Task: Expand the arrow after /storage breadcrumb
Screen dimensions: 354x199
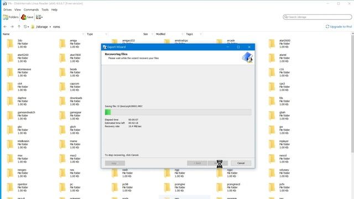Action: (50, 27)
